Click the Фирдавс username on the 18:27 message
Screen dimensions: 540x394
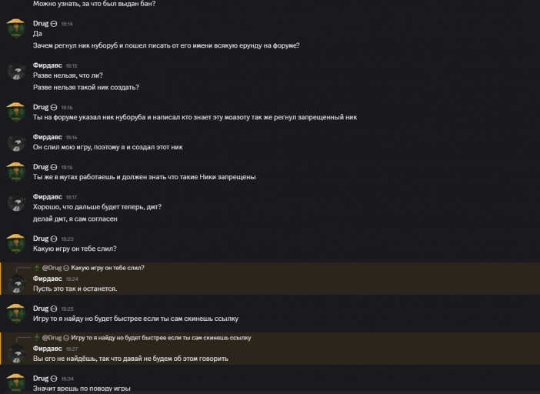click(x=47, y=348)
